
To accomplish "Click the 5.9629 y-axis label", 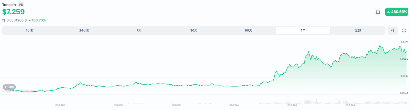I will click(x=404, y=59).
